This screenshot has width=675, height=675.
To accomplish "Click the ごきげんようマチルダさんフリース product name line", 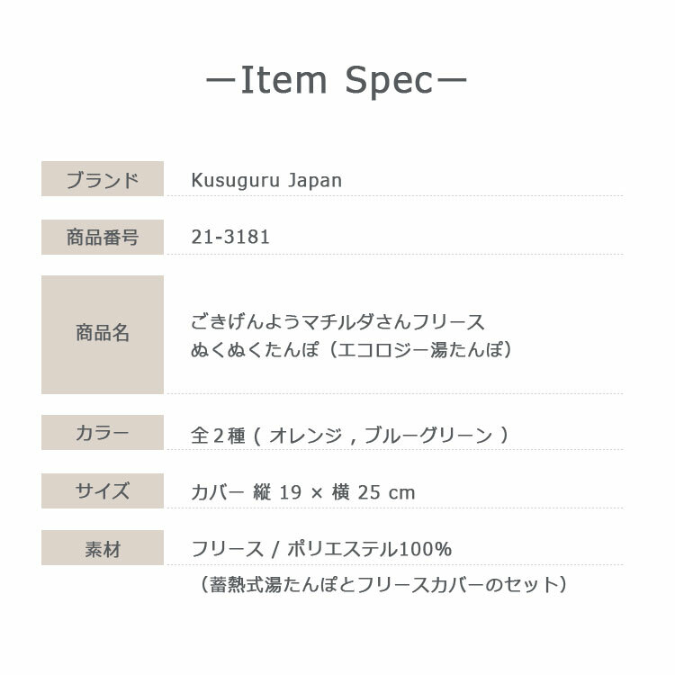I will coord(337,322).
